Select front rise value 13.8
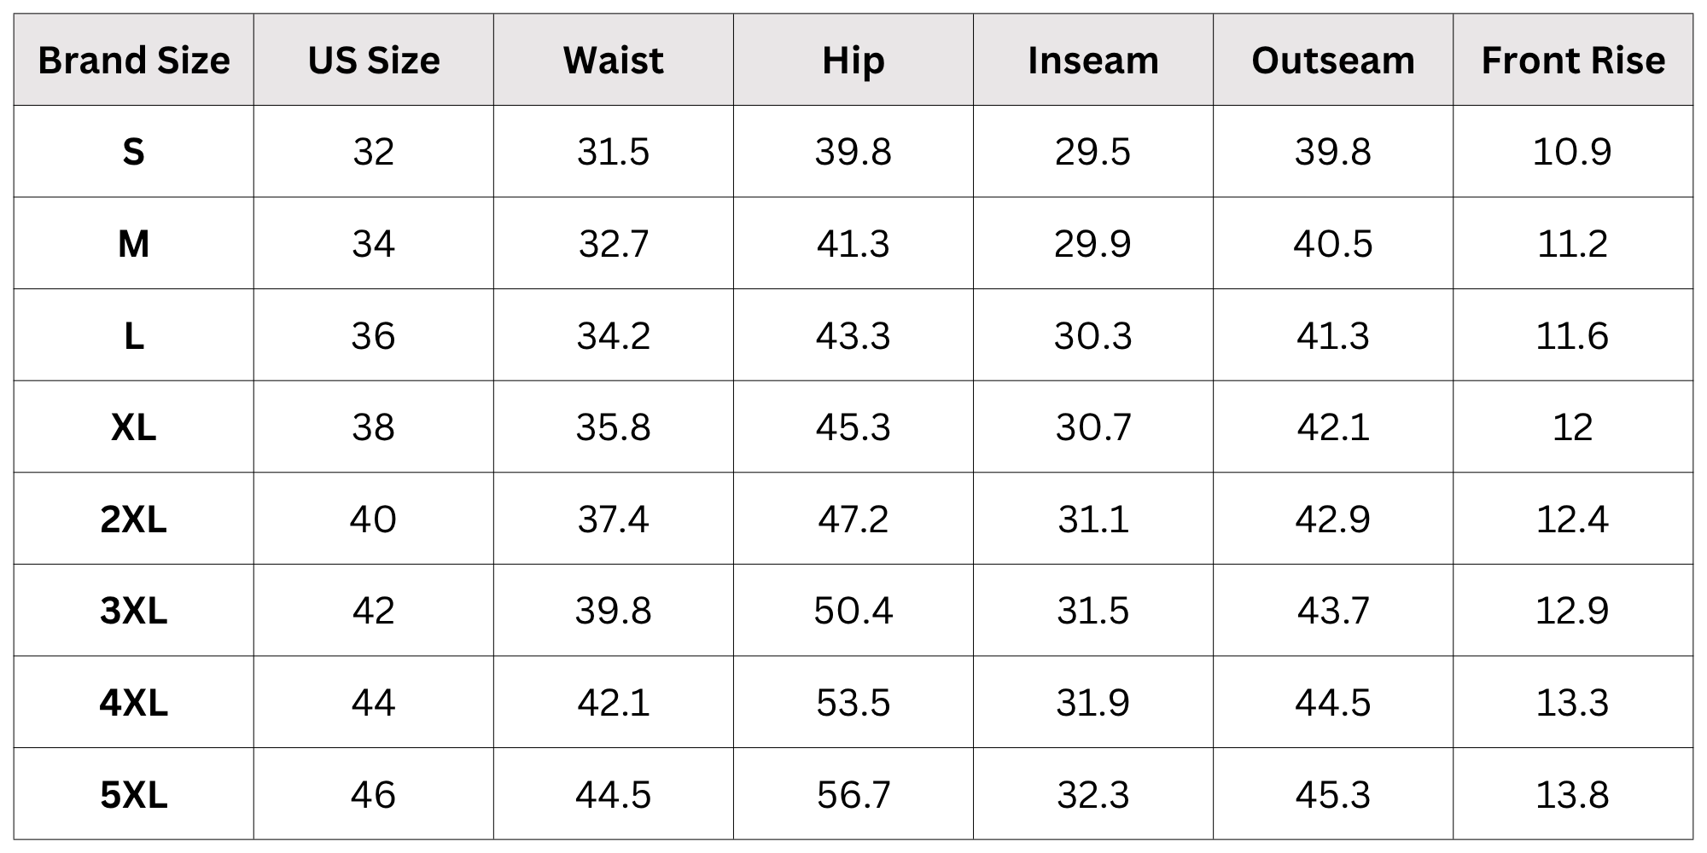 tap(1573, 795)
